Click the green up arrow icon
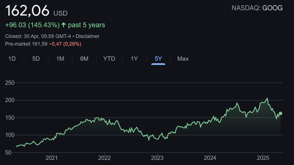The height and width of the screenshot is (165, 294). pos(64,25)
